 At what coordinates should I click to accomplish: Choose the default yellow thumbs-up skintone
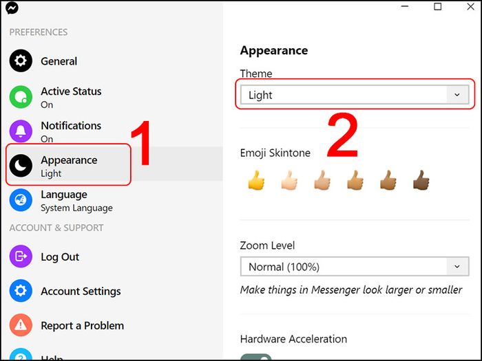click(x=256, y=180)
